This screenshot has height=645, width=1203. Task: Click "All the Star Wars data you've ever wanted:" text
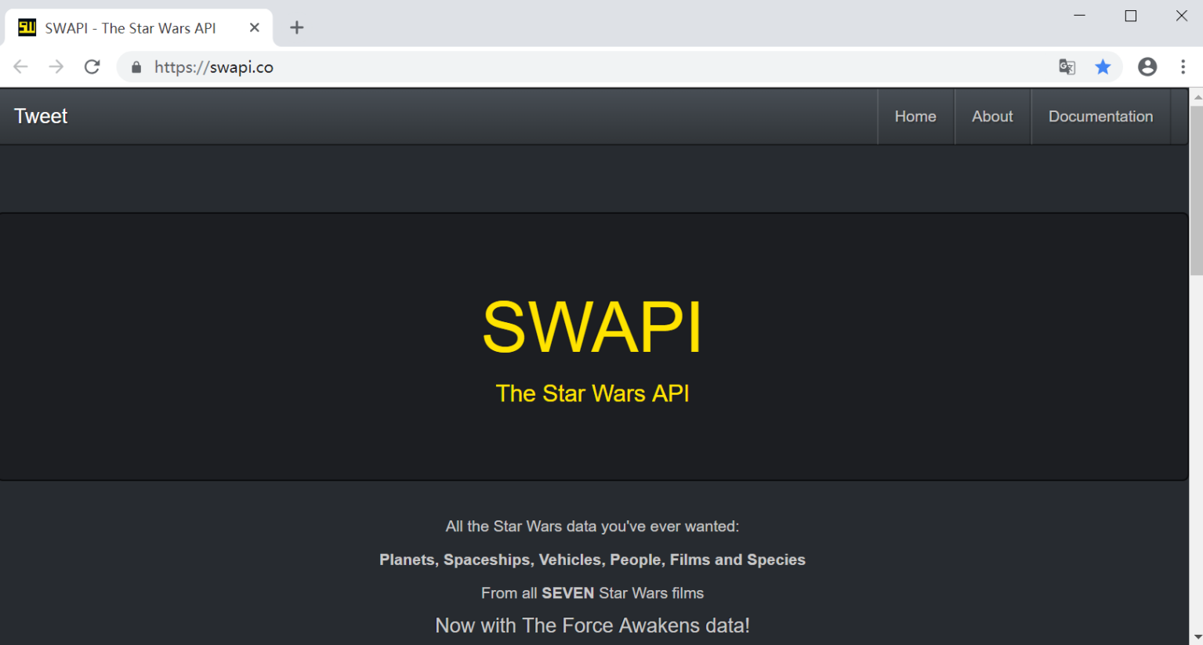pos(592,527)
